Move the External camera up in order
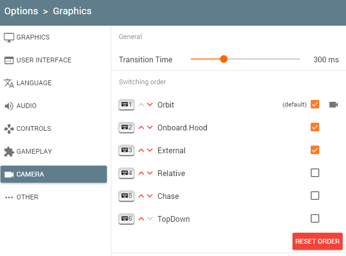346x256 pixels. [141, 150]
